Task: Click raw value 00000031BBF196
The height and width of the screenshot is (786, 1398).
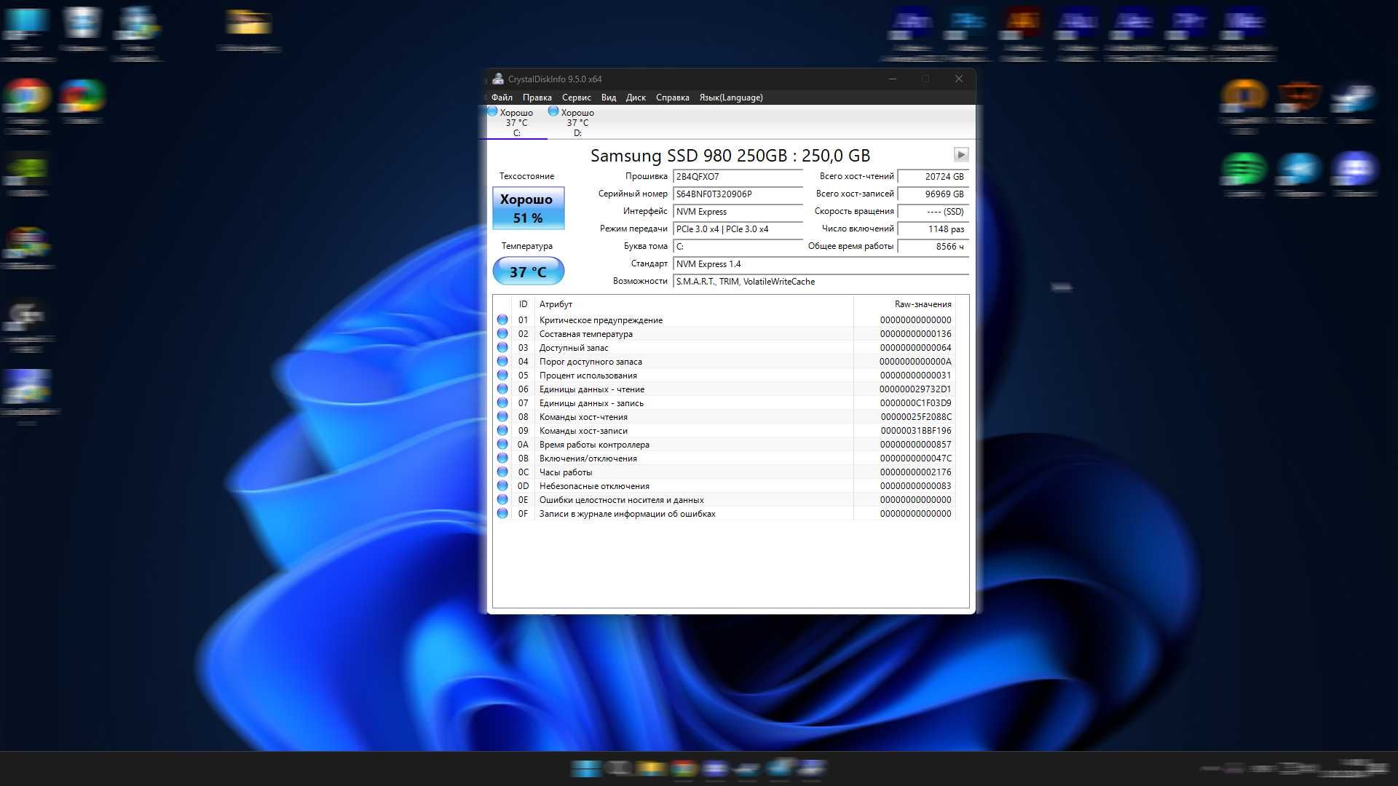Action: 915,431
